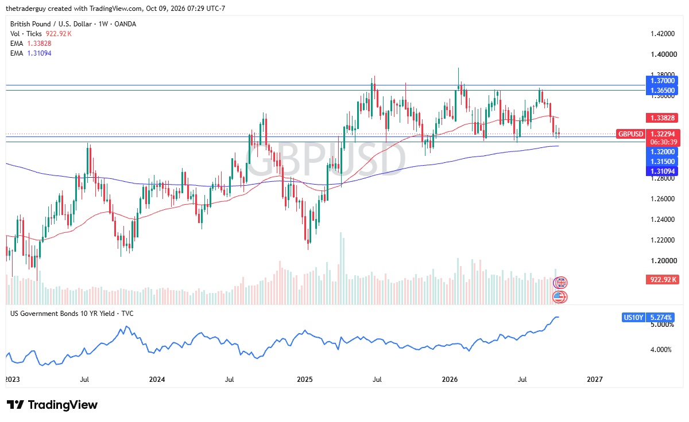
Task: Select the EMA 1.33828 legend entry
Action: click(31, 44)
